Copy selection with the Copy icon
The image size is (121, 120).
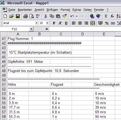pos(52,16)
